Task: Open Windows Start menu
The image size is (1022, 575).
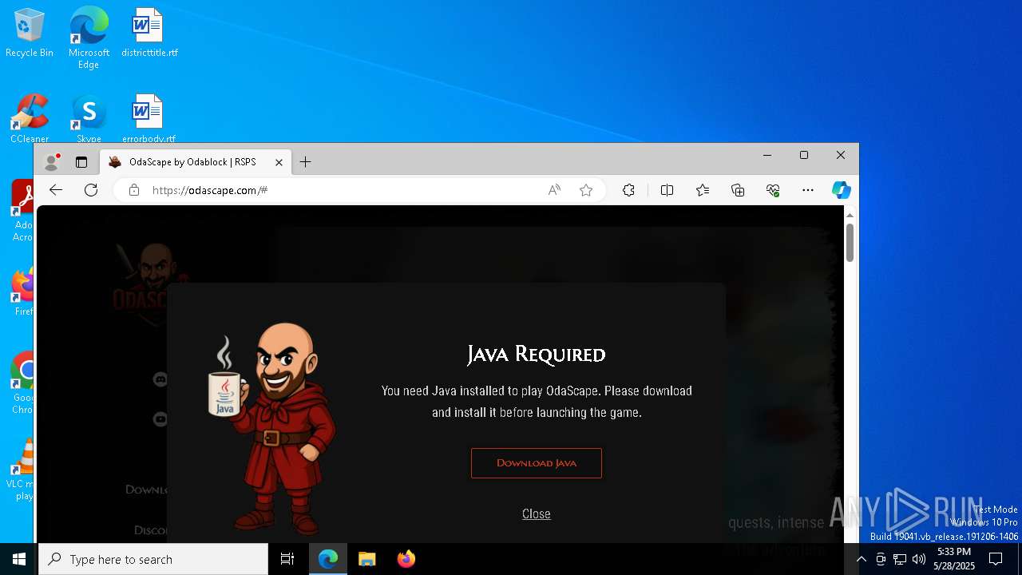Action: (19, 559)
